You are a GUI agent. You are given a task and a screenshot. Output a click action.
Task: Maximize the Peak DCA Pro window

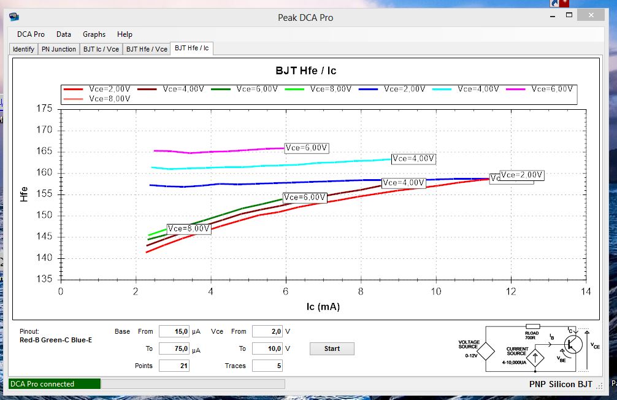point(569,15)
